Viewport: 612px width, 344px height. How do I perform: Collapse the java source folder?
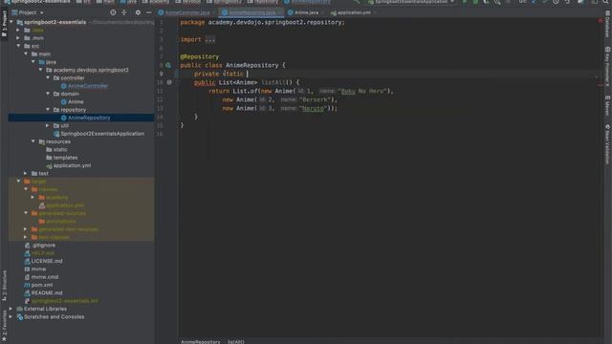coord(33,62)
